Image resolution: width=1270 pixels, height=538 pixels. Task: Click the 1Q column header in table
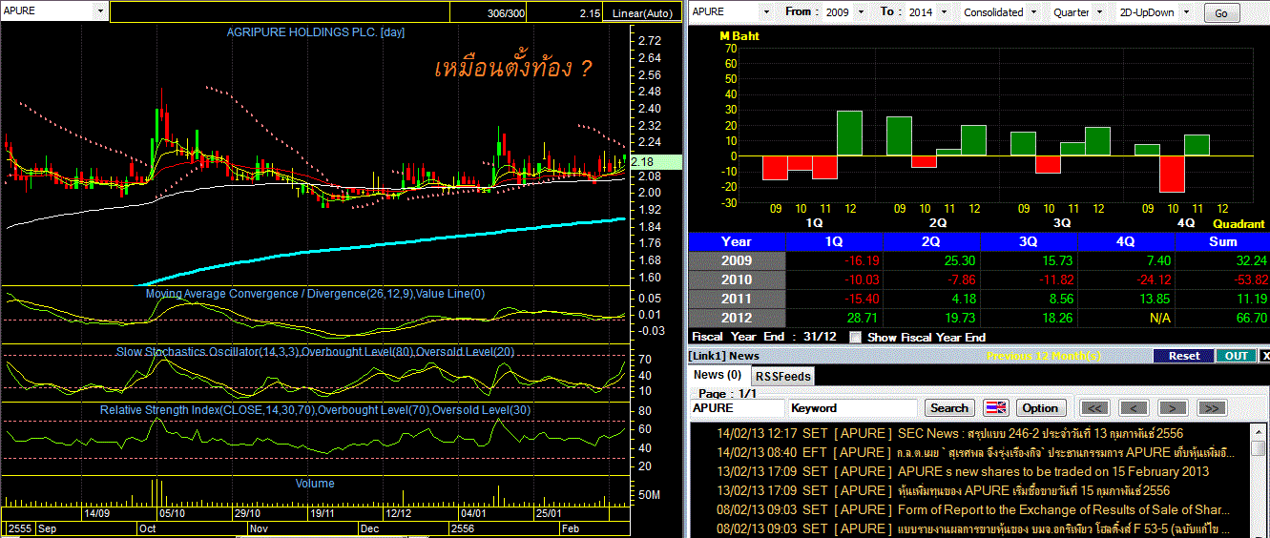pyautogui.click(x=834, y=241)
